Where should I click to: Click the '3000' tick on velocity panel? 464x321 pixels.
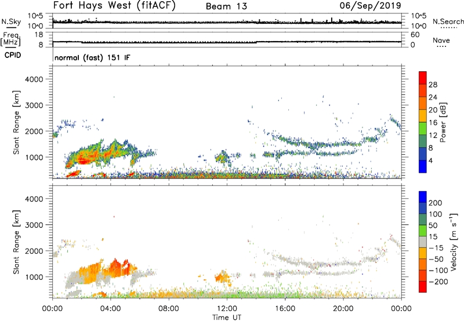click(34, 225)
